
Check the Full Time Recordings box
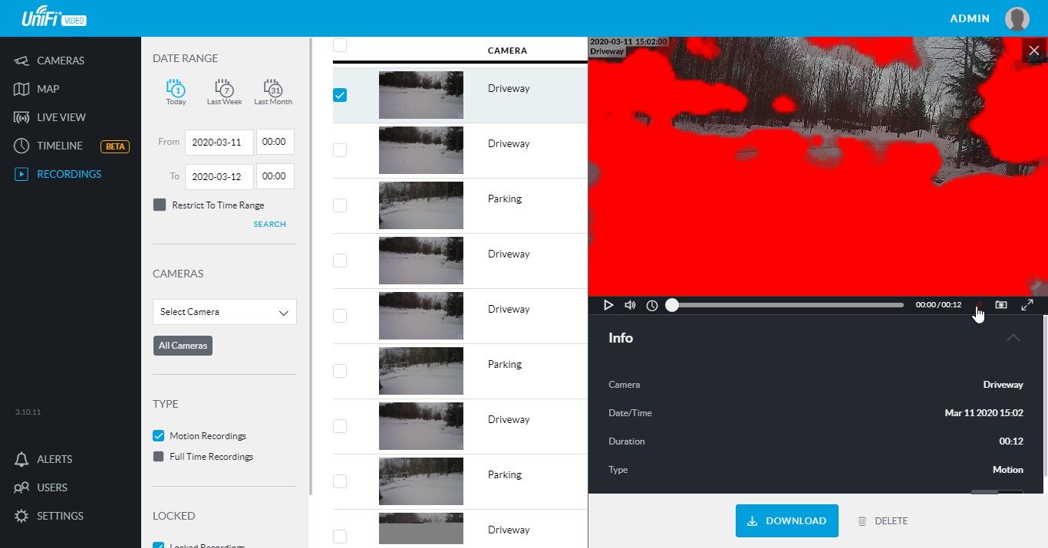pyautogui.click(x=159, y=456)
